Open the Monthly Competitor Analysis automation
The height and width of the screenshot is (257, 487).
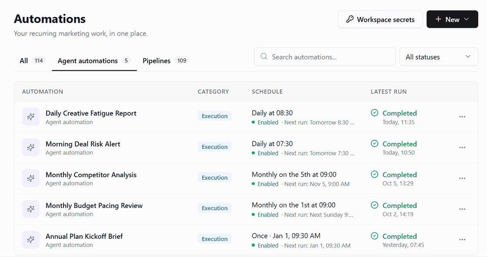click(x=91, y=175)
